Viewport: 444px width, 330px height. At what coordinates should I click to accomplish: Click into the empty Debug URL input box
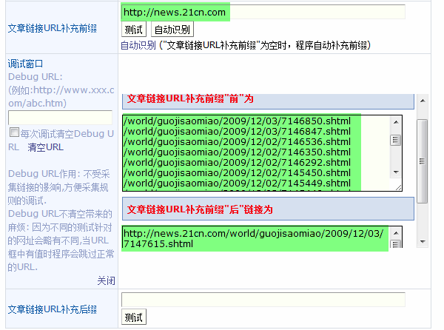click(60, 118)
